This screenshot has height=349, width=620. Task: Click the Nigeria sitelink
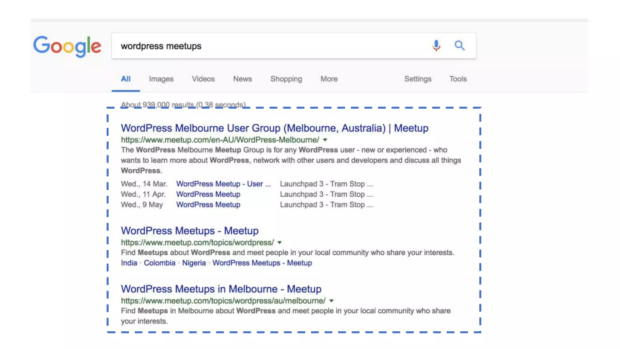(x=194, y=263)
